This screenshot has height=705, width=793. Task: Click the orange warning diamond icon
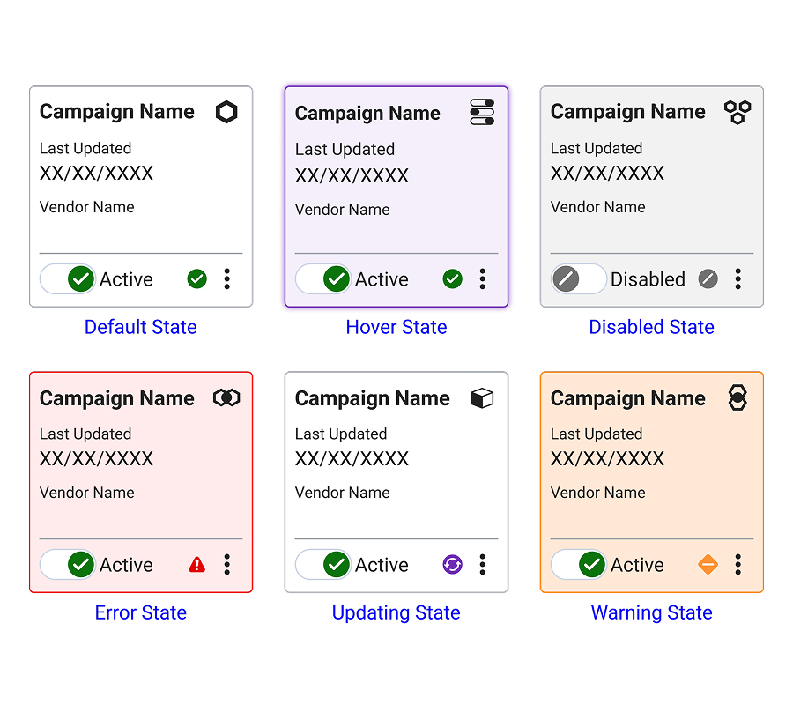point(708,565)
